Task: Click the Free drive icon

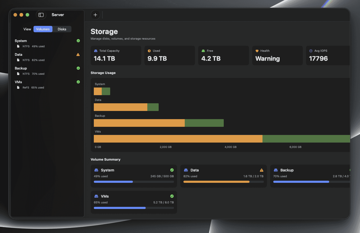Action: tap(203, 51)
